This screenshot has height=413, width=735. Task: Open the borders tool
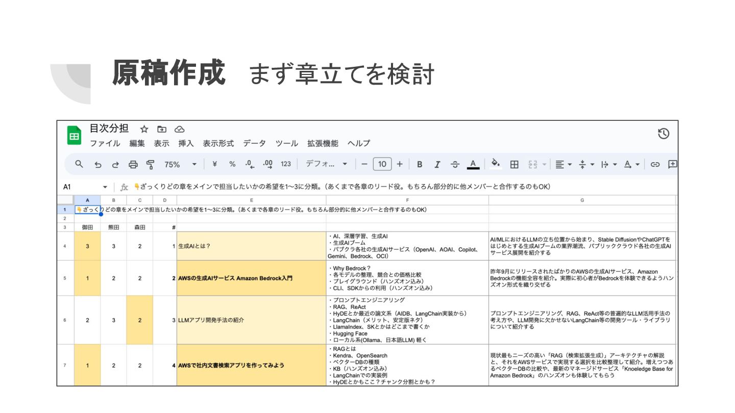pyautogui.click(x=514, y=164)
